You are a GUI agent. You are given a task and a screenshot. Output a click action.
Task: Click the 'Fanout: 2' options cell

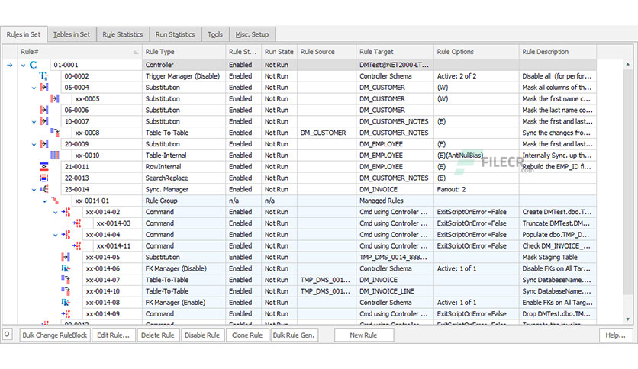[x=476, y=189]
